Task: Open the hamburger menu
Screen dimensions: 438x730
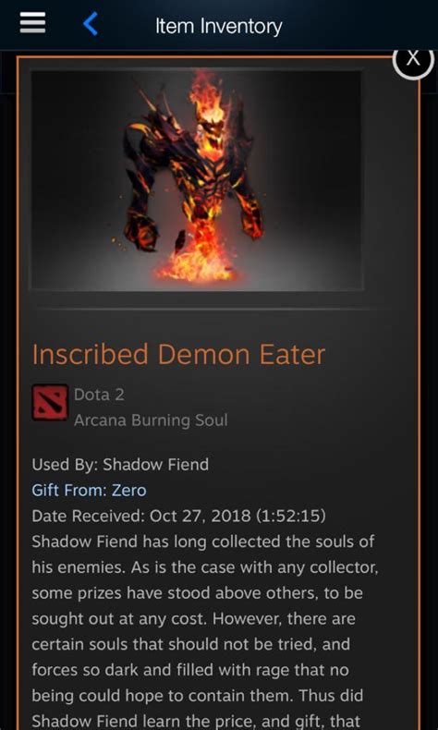Action: pyautogui.click(x=32, y=23)
